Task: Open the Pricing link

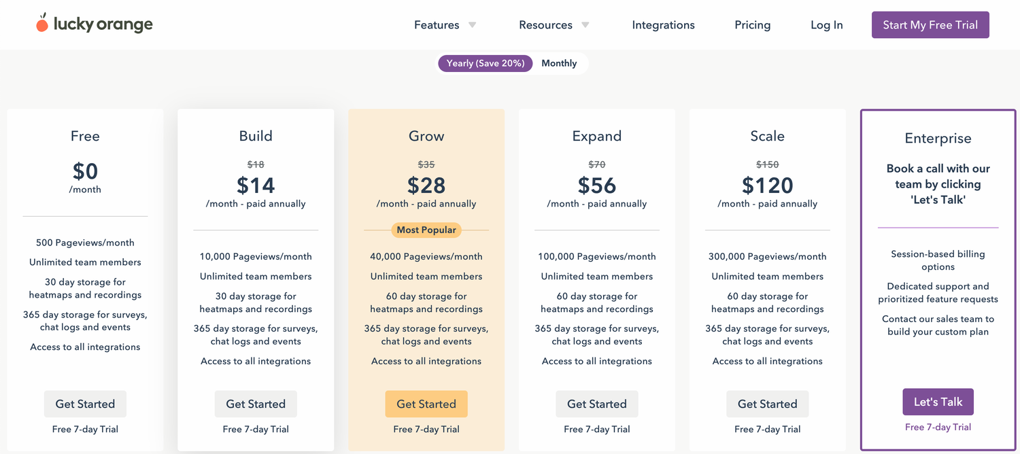Action: coord(753,25)
